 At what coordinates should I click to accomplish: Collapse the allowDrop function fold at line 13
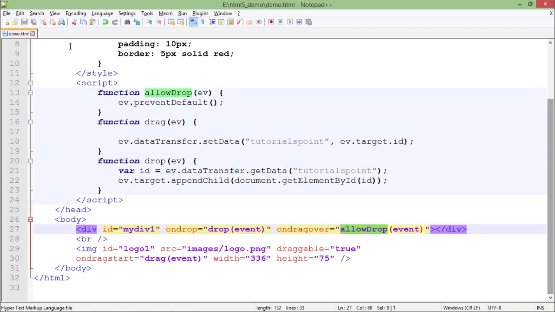(30, 93)
